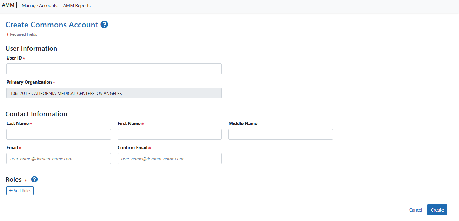Viewport: 459px width, 221px height.
Task: Click the Create Commons Account heading
Action: pyautogui.click(x=52, y=25)
